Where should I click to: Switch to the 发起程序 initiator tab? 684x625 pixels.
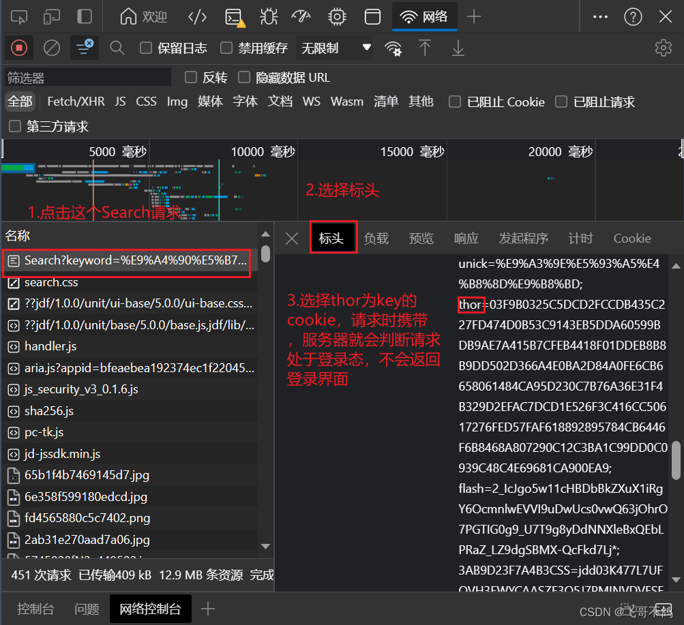[x=524, y=239]
